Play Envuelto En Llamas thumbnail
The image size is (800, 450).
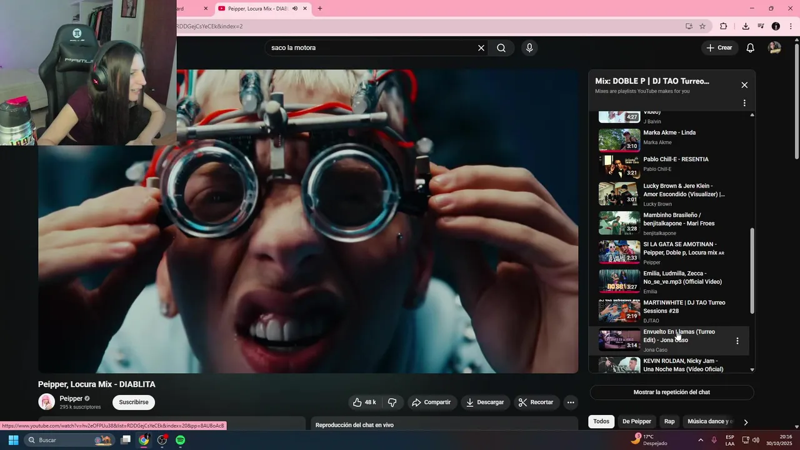619,340
